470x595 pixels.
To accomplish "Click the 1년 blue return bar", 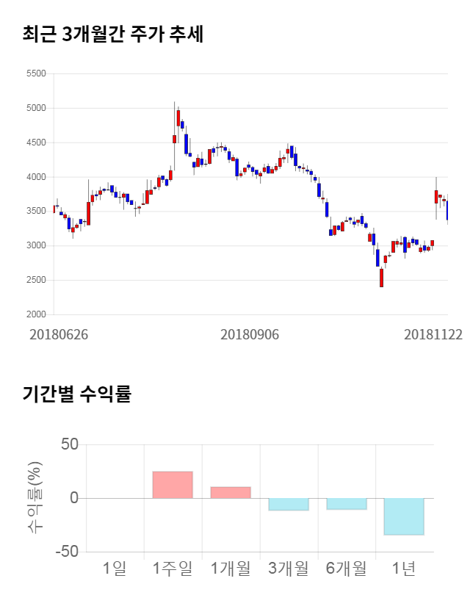I will (404, 516).
